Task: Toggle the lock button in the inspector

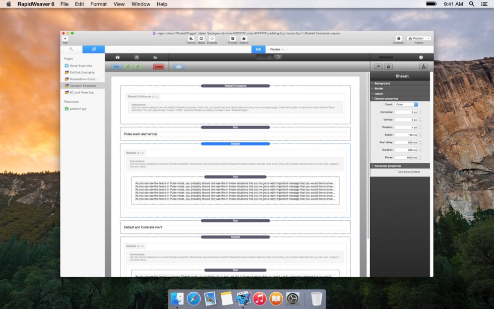Action: pyautogui.click(x=388, y=67)
